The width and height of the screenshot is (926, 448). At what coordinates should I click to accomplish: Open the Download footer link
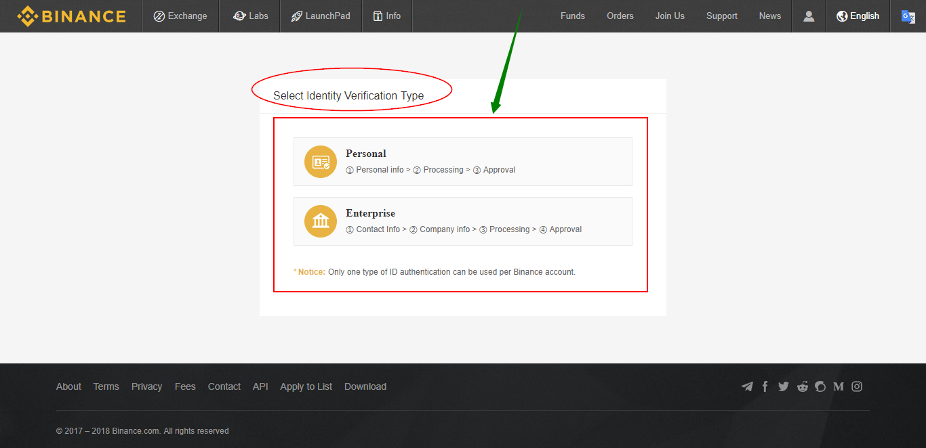pos(365,386)
